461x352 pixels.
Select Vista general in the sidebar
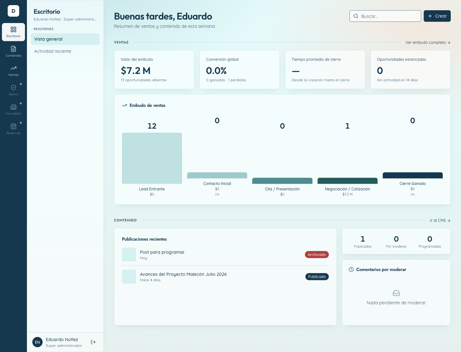tap(65, 39)
